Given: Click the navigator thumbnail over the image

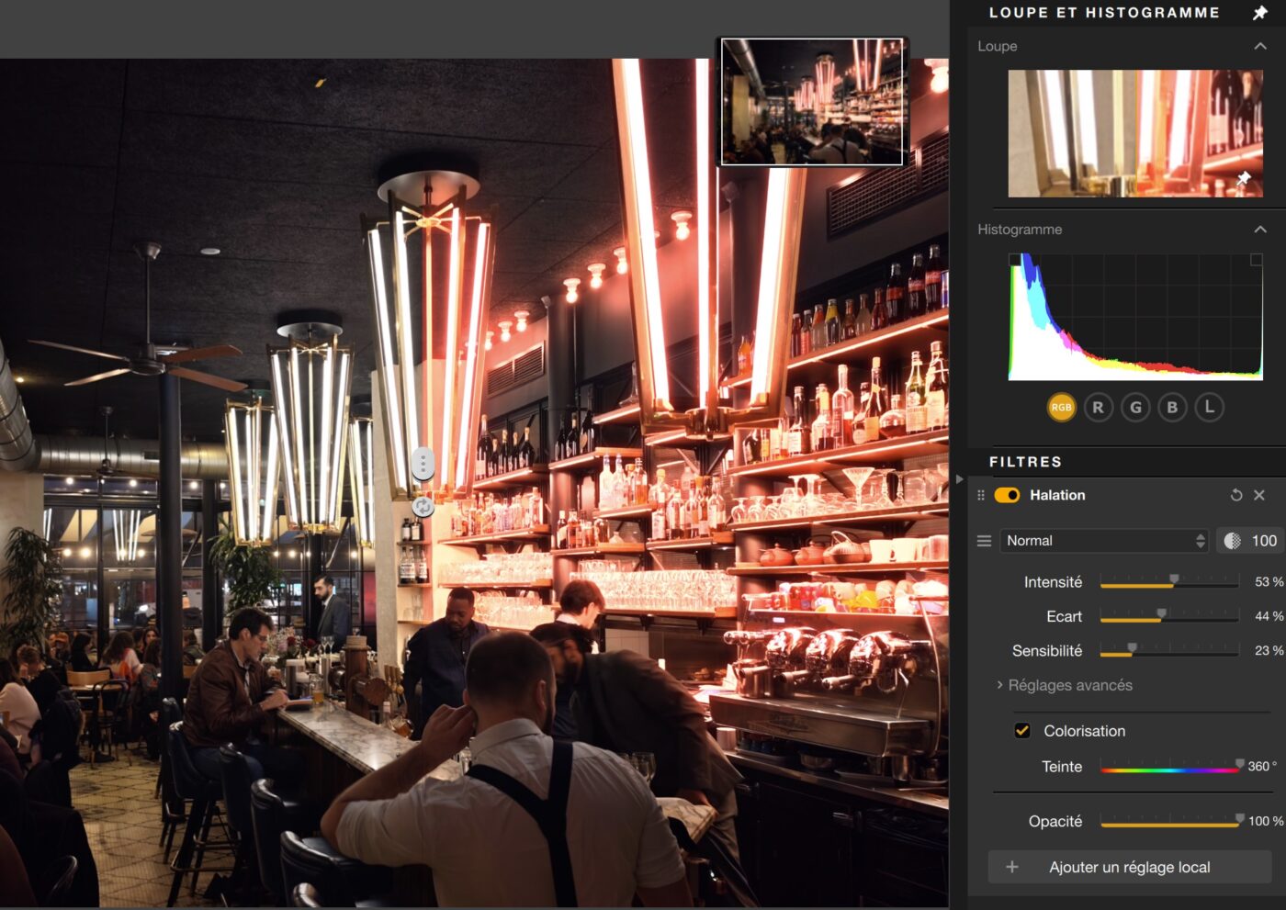Looking at the screenshot, I should click(x=812, y=101).
